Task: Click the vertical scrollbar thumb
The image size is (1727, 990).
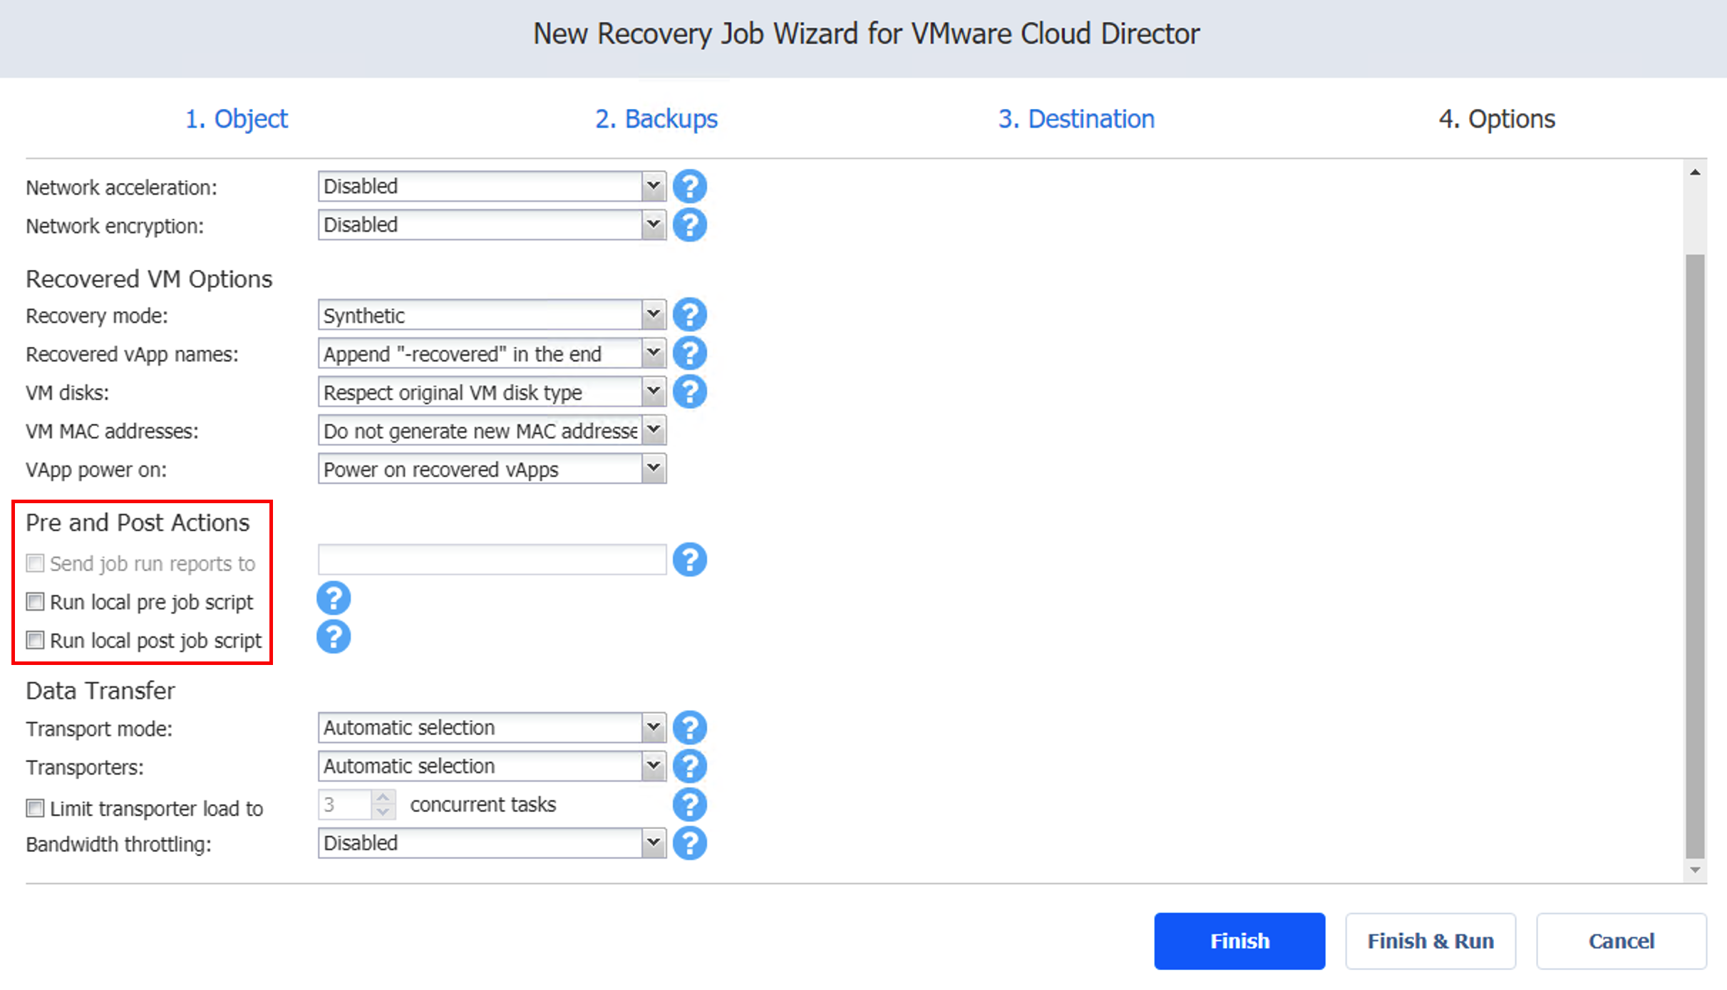Action: [x=1696, y=557]
